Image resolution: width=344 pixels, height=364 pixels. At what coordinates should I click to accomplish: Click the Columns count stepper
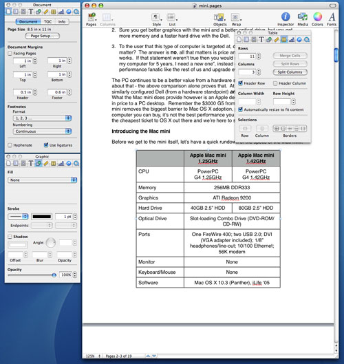pos(259,72)
